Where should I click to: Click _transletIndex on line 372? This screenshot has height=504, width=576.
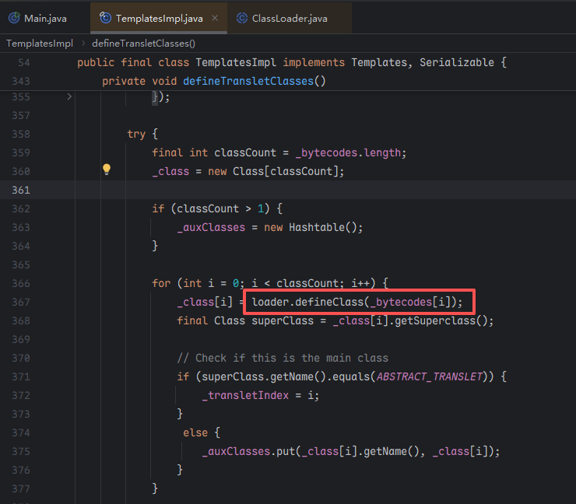[244, 395]
